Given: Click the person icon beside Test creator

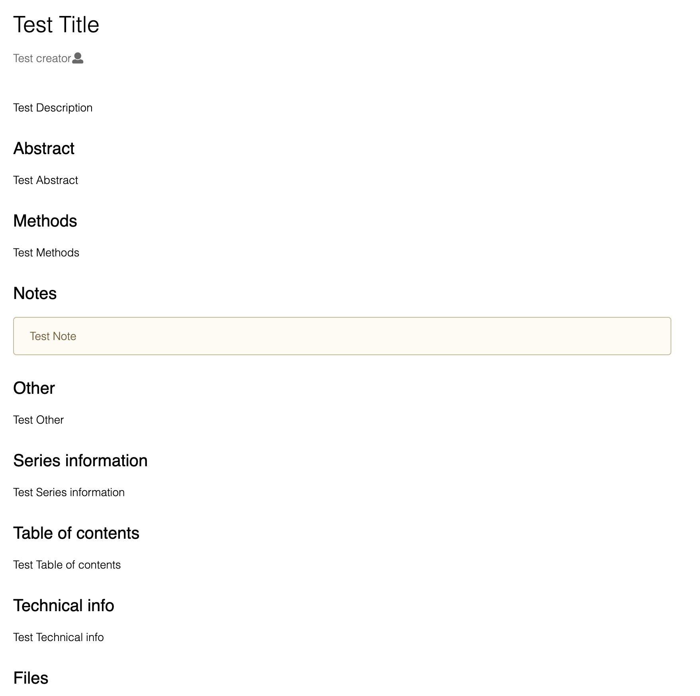Looking at the screenshot, I should click(x=78, y=58).
